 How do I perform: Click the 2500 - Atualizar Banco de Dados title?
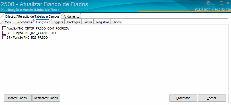44,4
